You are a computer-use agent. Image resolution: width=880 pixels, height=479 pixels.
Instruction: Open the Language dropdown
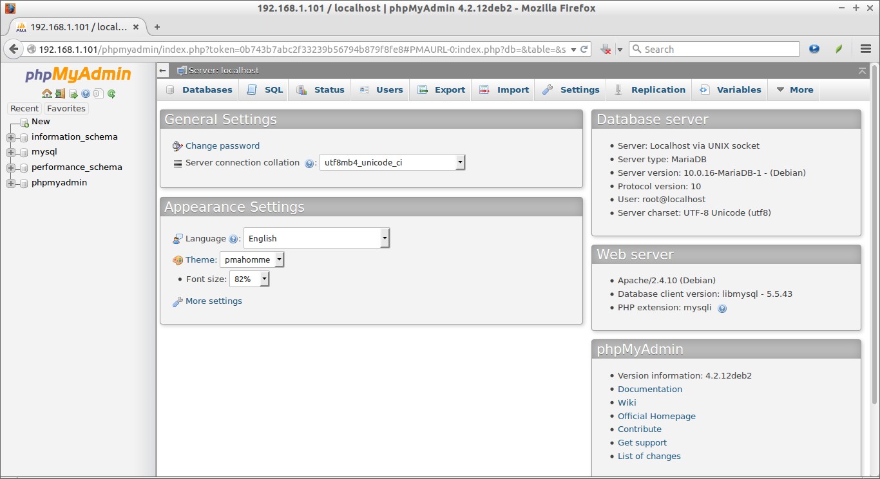click(x=316, y=238)
